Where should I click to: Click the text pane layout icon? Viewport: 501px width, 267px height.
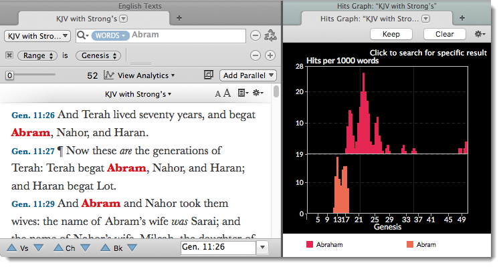pyautogui.click(x=209, y=75)
